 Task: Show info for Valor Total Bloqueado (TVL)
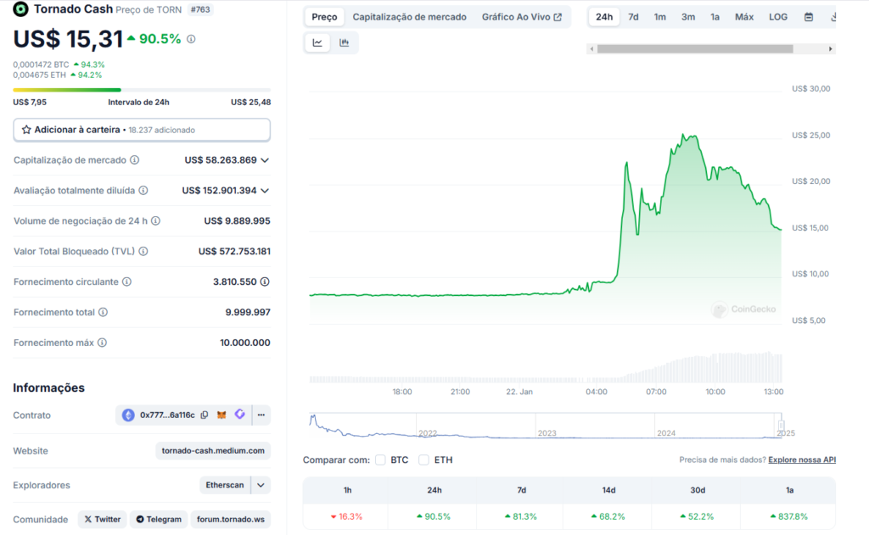click(143, 252)
